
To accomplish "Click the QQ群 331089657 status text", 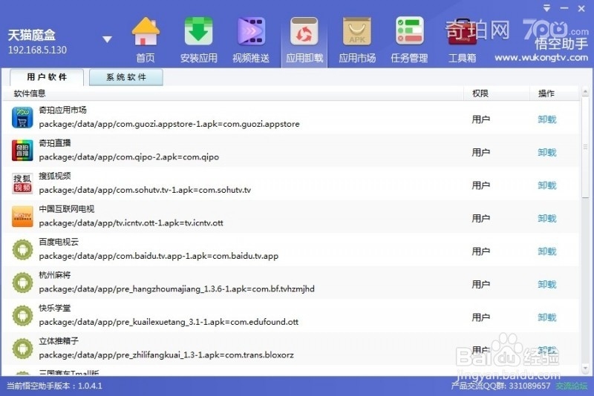I will coord(500,386).
